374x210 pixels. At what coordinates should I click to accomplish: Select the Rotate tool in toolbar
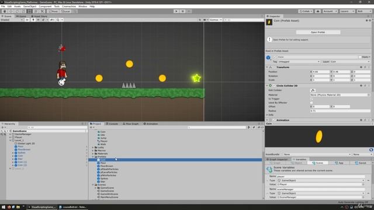coord(17,11)
